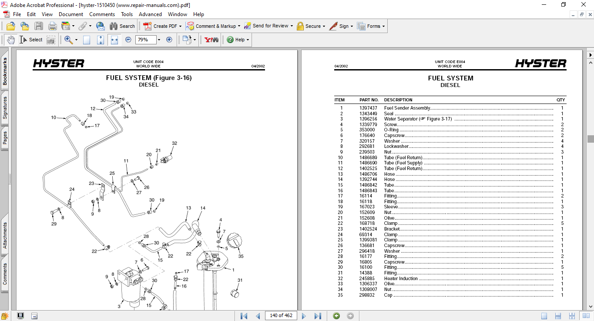Click the Search button

tap(122, 26)
